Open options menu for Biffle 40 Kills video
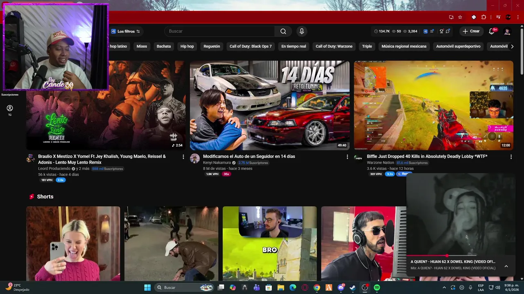Screen dimensions: 524x294 pos(511,157)
